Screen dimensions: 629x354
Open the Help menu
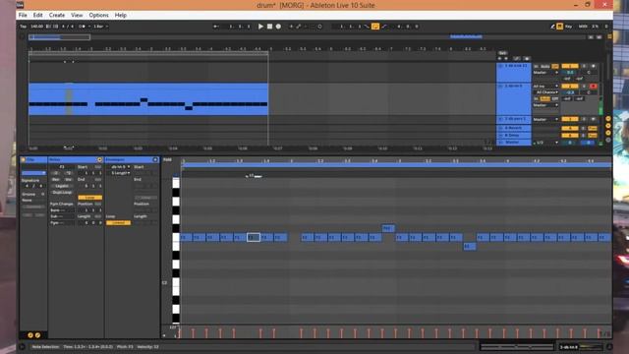point(121,16)
